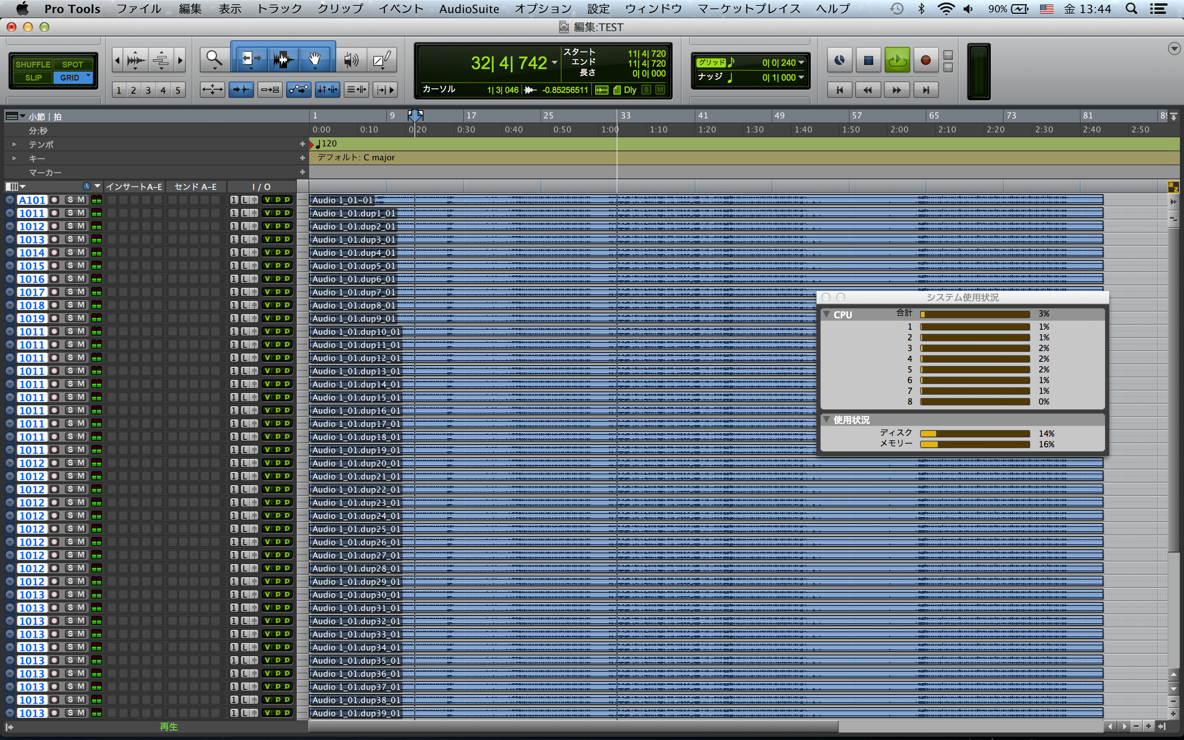Click the Audio 1_01.dup5_01 clip

click(706, 266)
